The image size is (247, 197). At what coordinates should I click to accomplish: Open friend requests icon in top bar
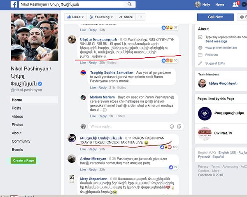tap(235, 4)
